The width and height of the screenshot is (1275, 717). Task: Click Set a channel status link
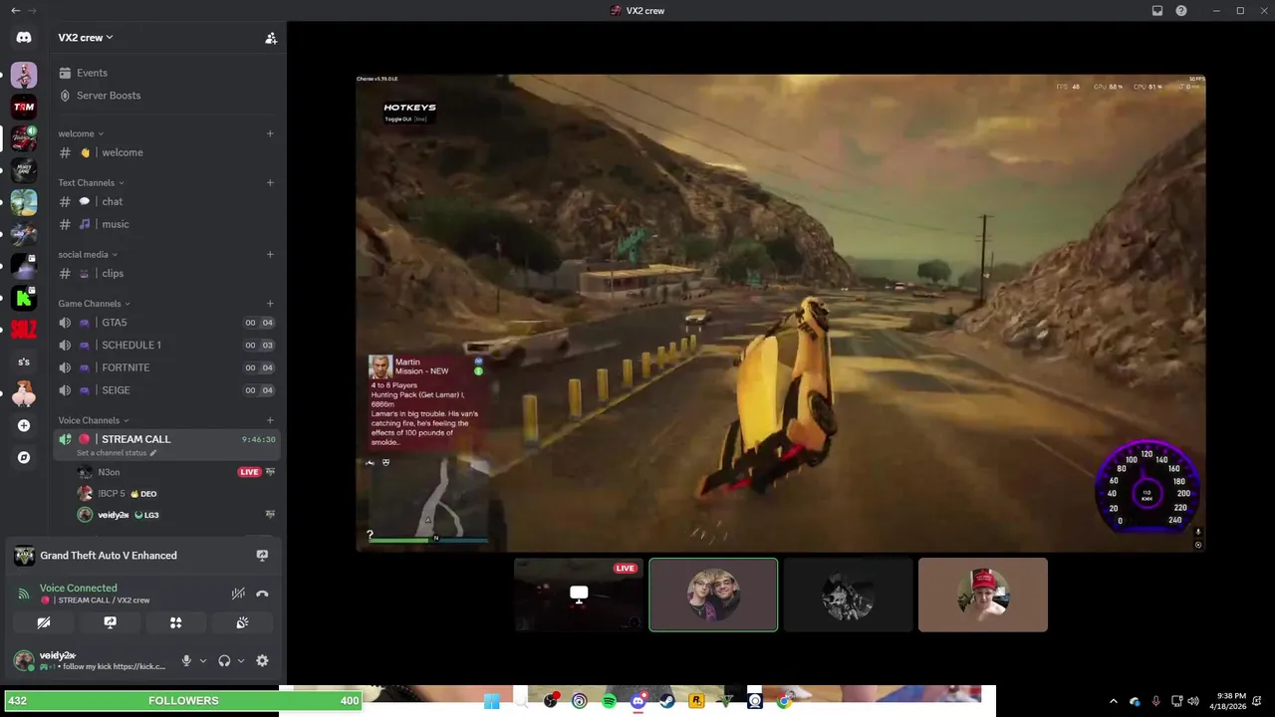[112, 453]
